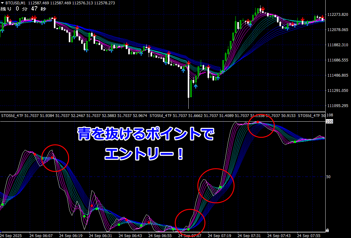The width and height of the screenshot is (351, 238).
Task: Click price scale label 111686.555
Action: (338, 60)
